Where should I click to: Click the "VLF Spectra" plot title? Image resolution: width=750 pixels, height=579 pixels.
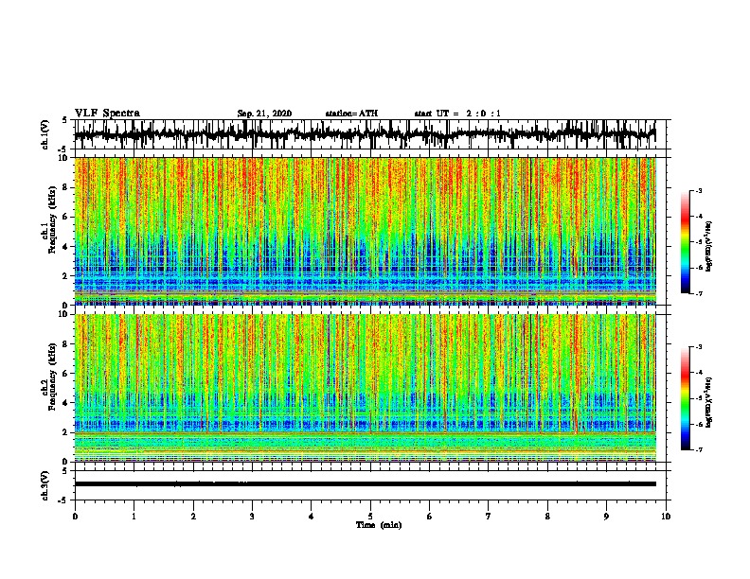[107, 114]
